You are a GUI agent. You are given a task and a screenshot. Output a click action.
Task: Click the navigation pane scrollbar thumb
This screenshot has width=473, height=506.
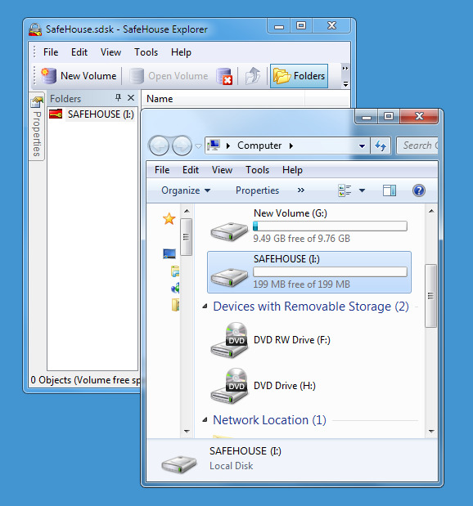(x=186, y=237)
